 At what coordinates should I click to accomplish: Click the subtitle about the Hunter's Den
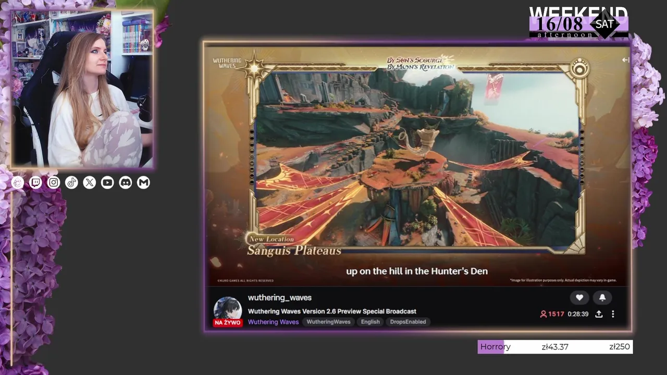tap(417, 271)
